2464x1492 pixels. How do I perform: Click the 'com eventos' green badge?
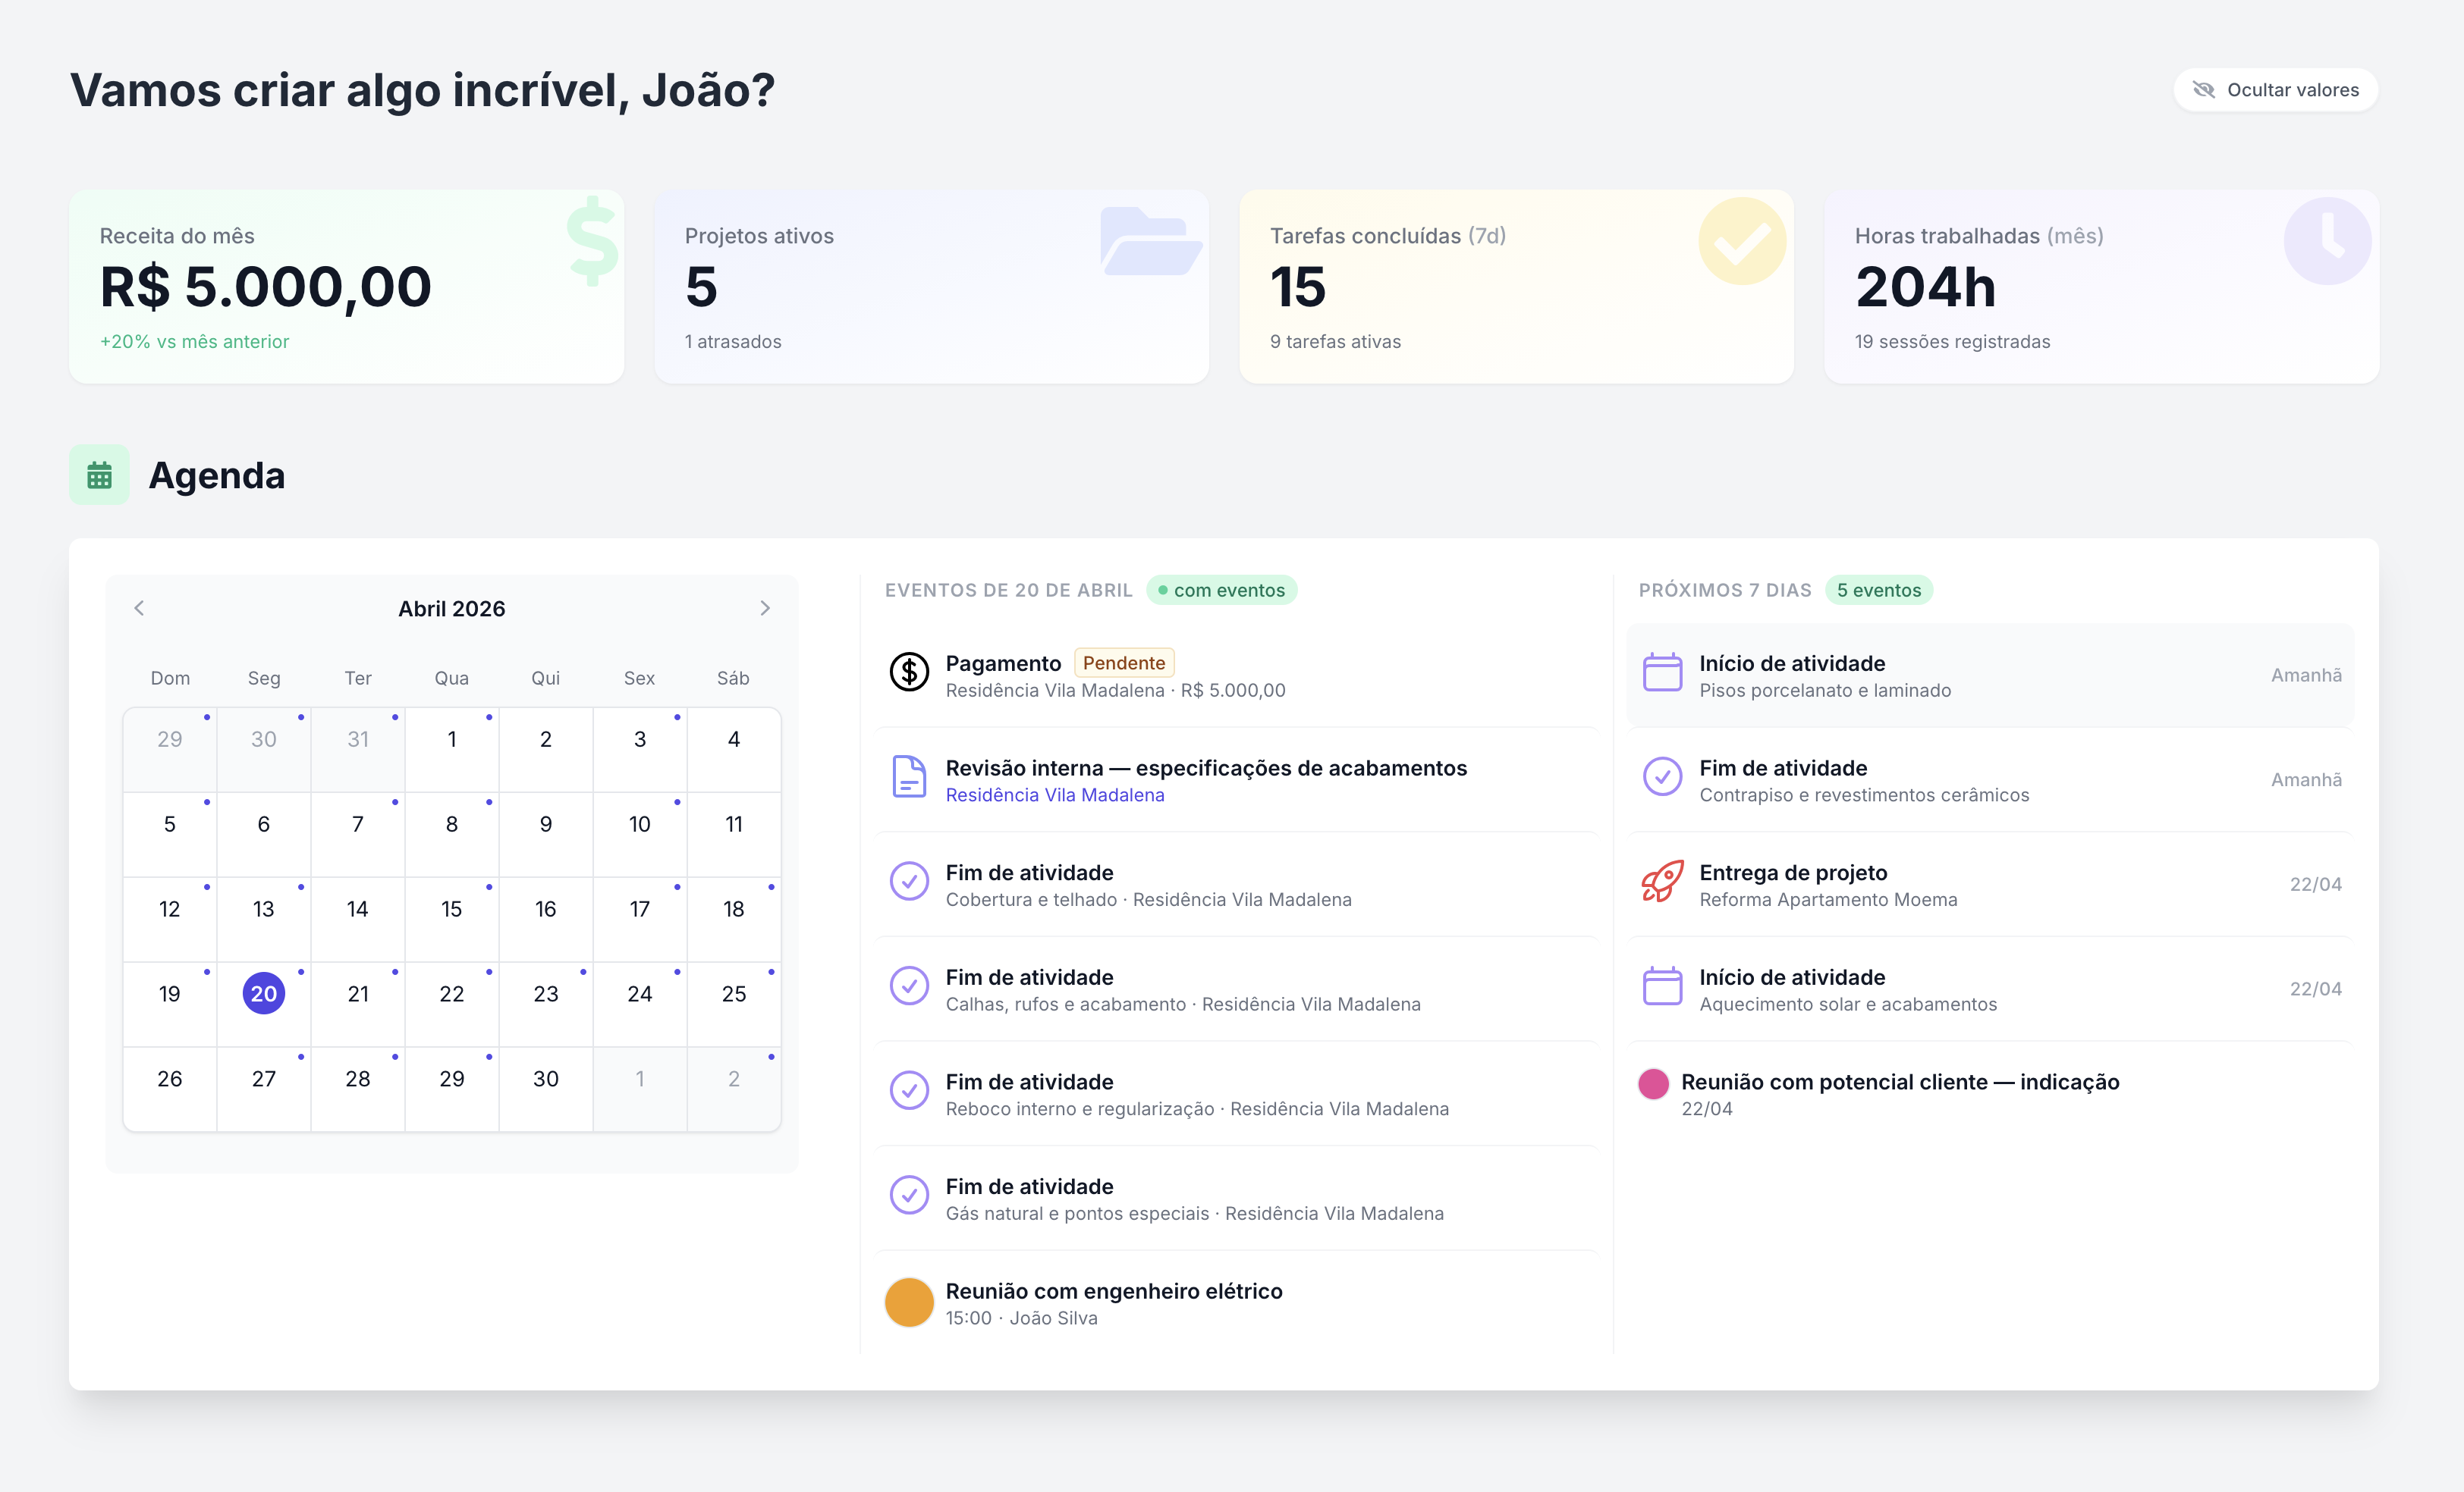1222,591
